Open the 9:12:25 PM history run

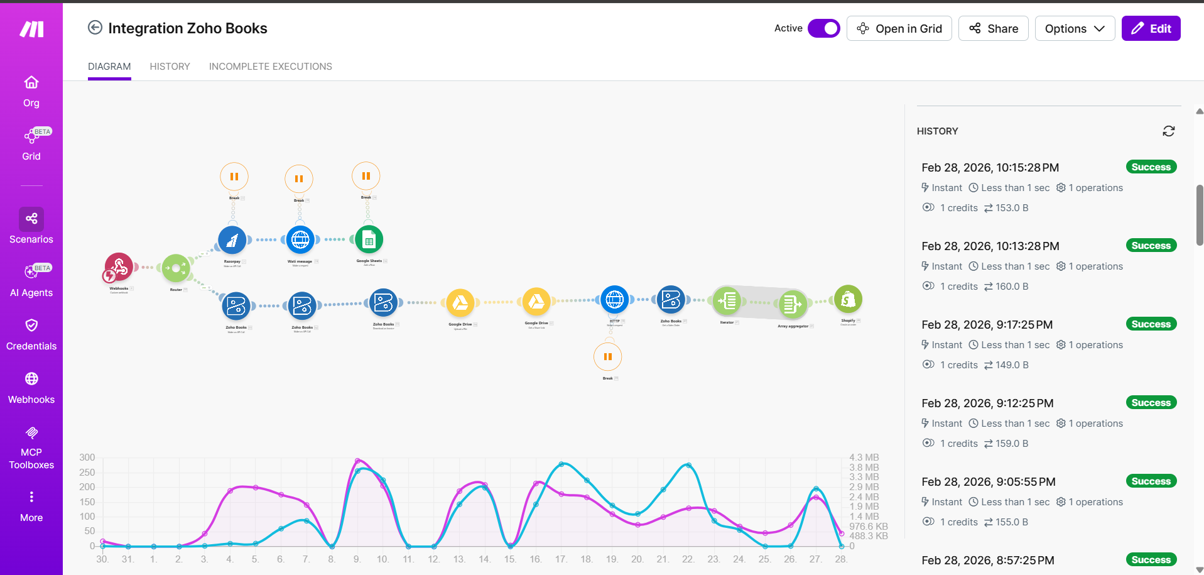click(1049, 423)
